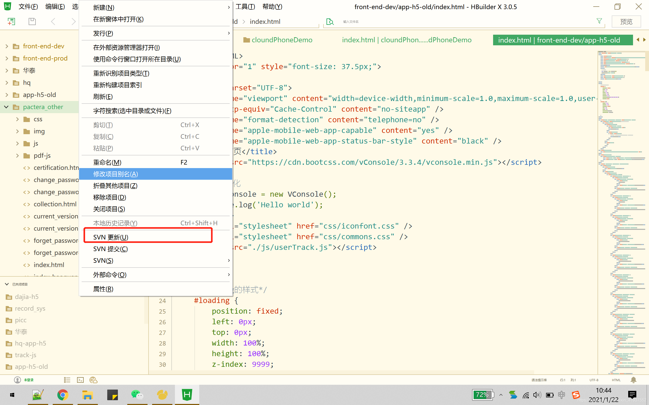Expand the front-end-dev project
Screen dimensions: 649x405
coord(7,46)
